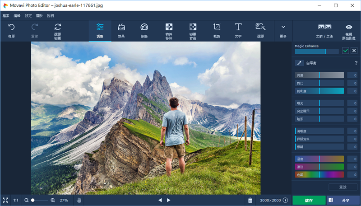Open the Restore tool with the wand icon

point(260,31)
